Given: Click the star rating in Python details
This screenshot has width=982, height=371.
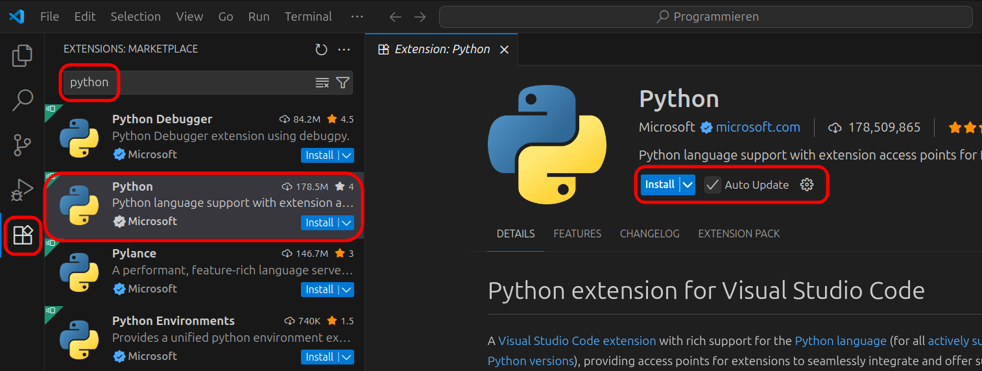Looking at the screenshot, I should 964,128.
